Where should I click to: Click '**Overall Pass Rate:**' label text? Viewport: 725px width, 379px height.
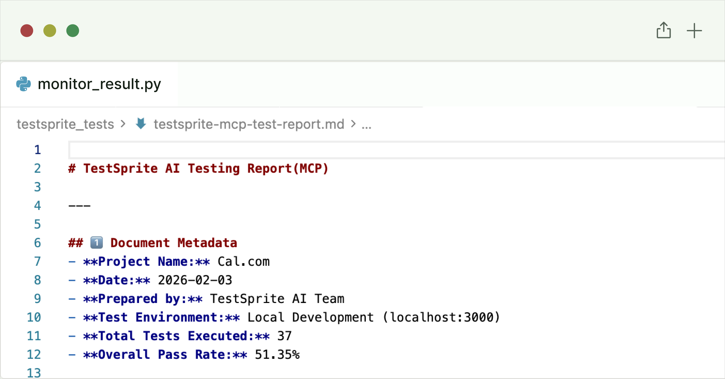coord(165,355)
